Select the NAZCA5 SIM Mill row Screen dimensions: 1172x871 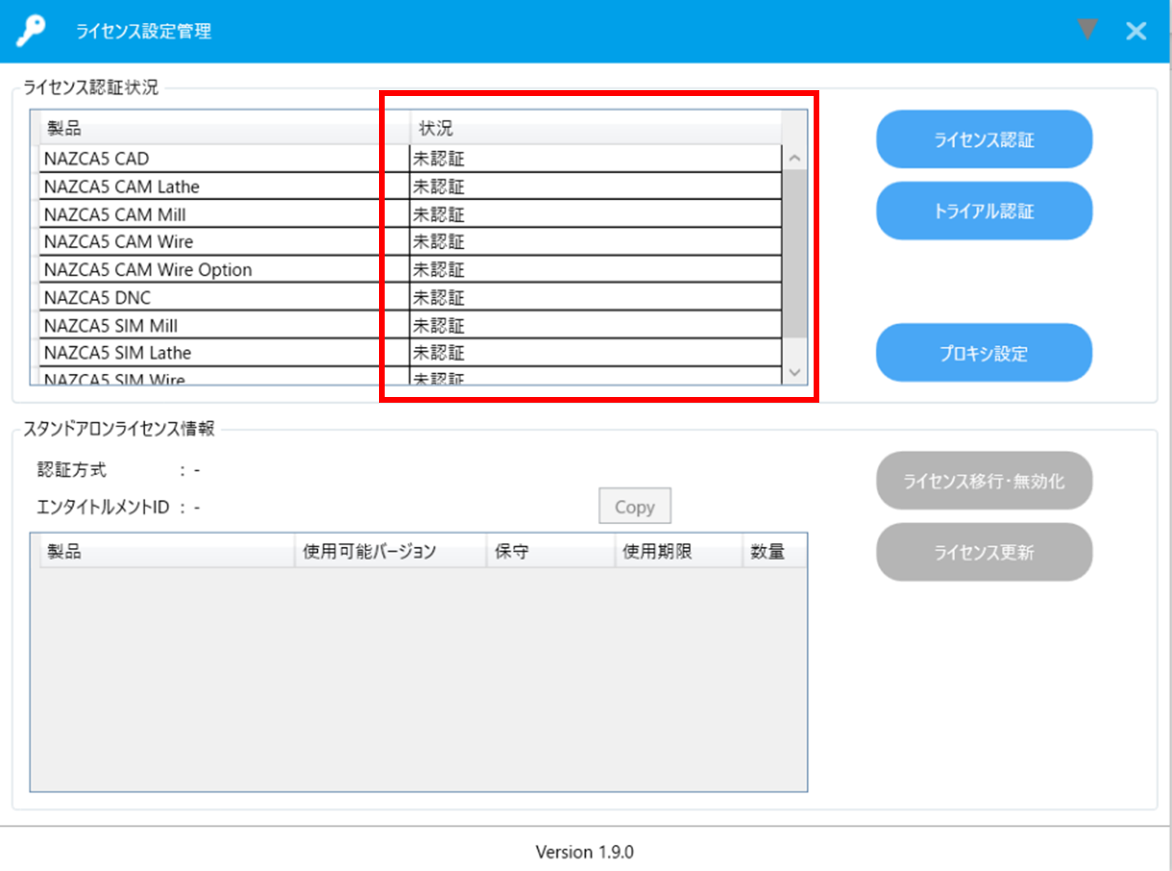410,325
